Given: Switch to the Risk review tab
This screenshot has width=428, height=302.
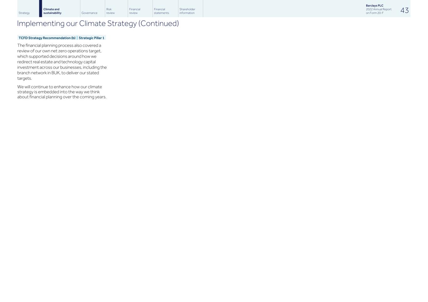Looking at the screenshot, I should (110, 11).
